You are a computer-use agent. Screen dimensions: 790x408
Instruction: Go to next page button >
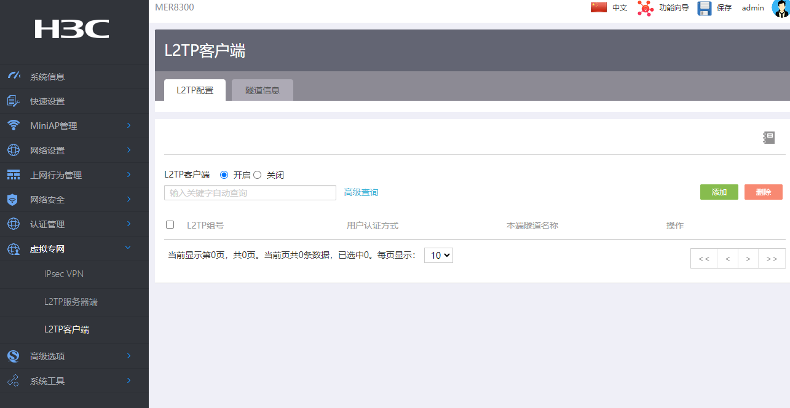[x=748, y=259]
